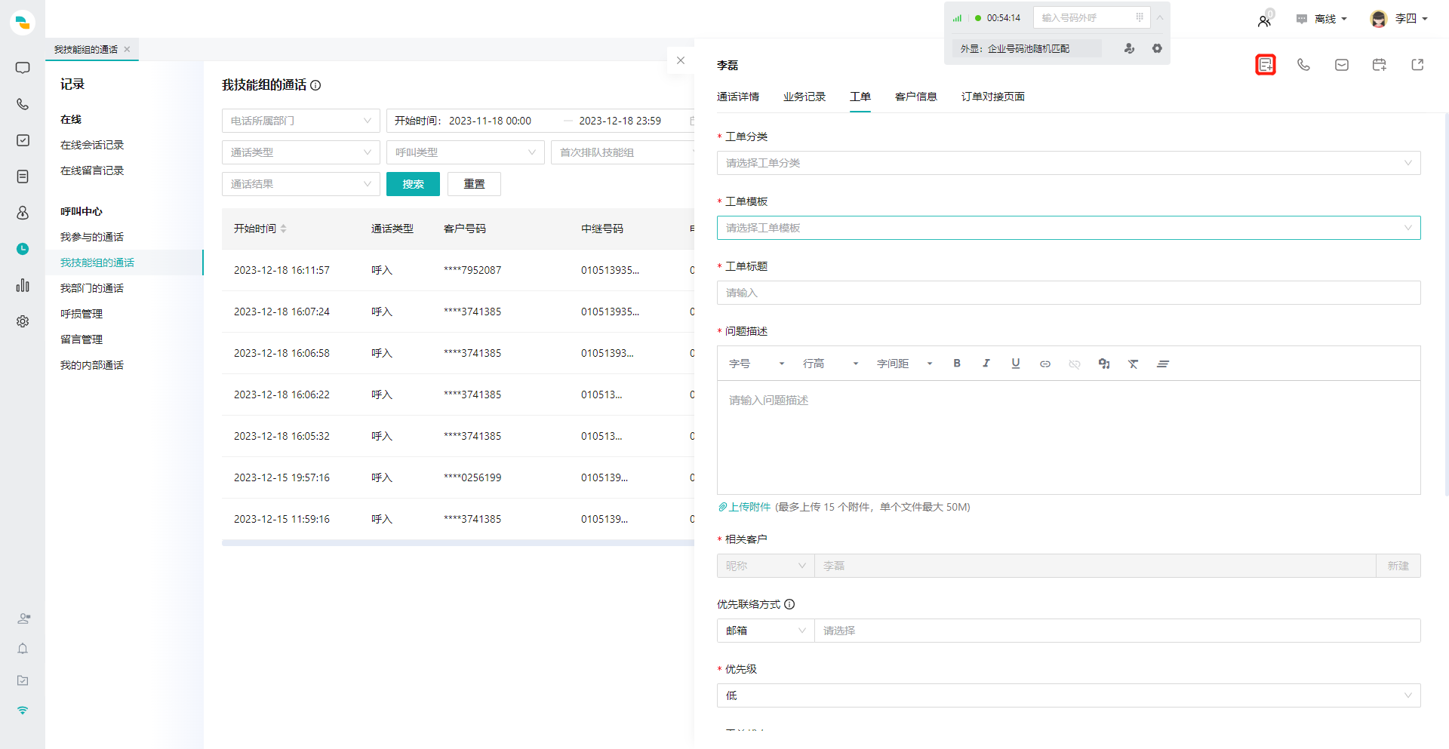
Task: Click the call row at 2023-12-18 16:11:57
Action: point(458,270)
